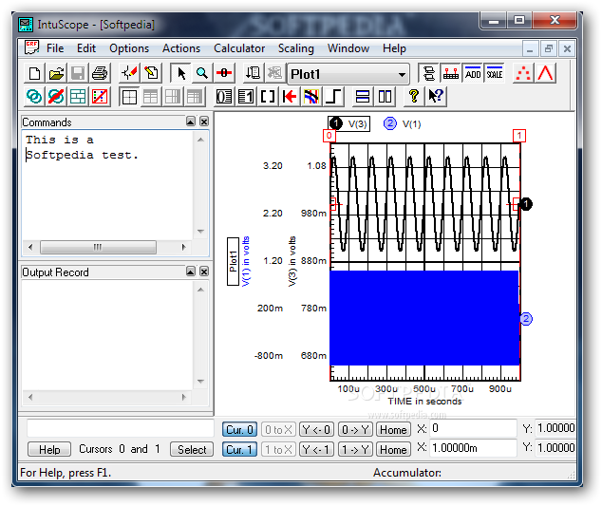Image resolution: width=602 pixels, height=506 pixels.
Task: Click the Y<-0 button
Action: pos(316,430)
